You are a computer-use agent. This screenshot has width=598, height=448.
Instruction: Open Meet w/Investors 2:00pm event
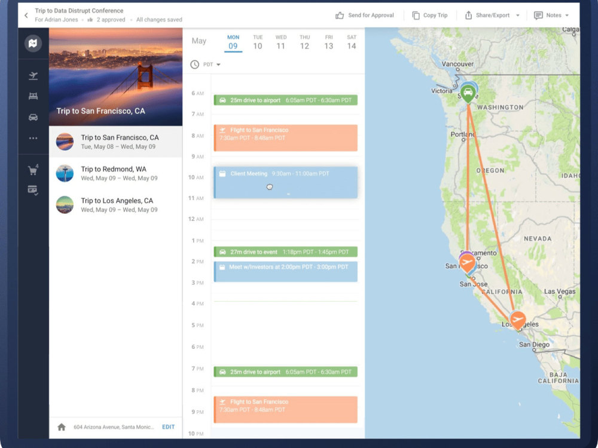click(x=285, y=272)
